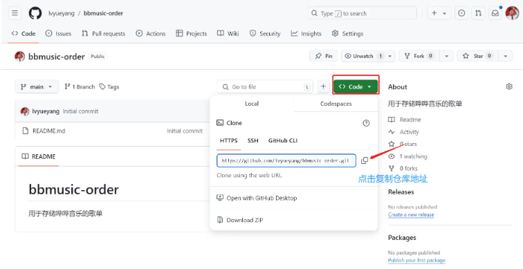
Task: Switch to the Codespaces tab
Action: tap(336, 104)
